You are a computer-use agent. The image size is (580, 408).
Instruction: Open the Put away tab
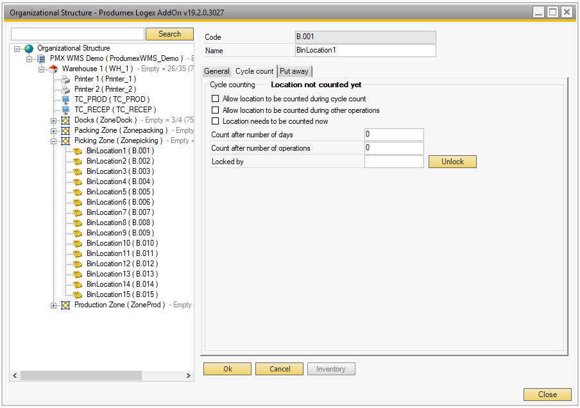pyautogui.click(x=294, y=71)
